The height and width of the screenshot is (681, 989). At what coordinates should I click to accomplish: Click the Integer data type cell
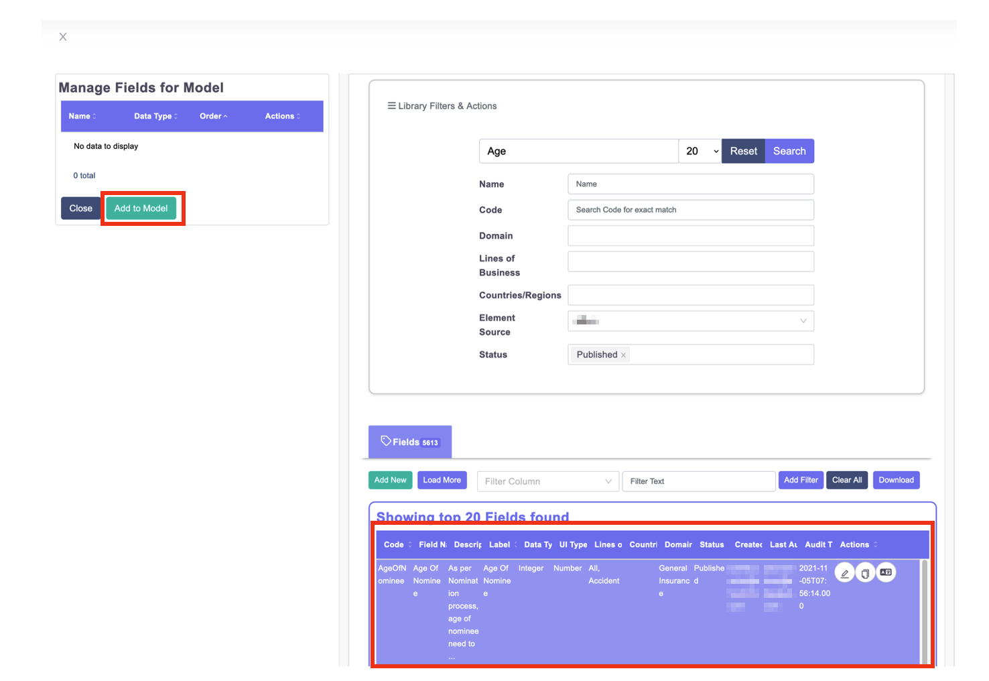(x=531, y=568)
